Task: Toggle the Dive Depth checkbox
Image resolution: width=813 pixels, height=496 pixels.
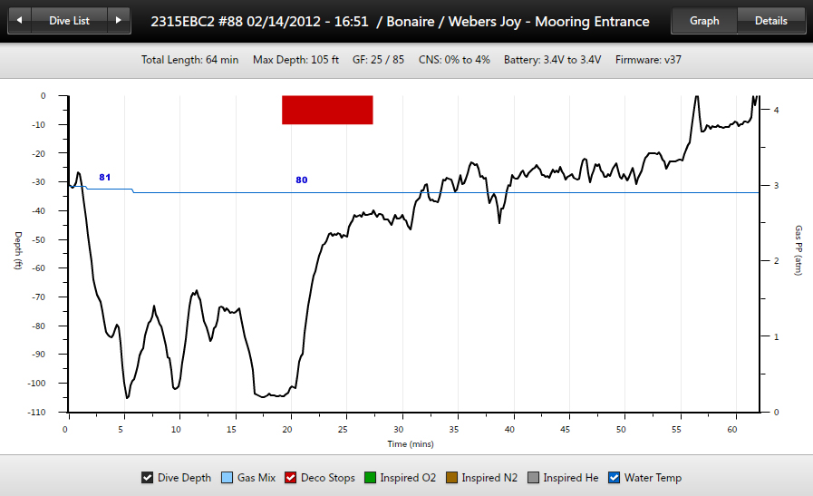Action: pos(148,478)
